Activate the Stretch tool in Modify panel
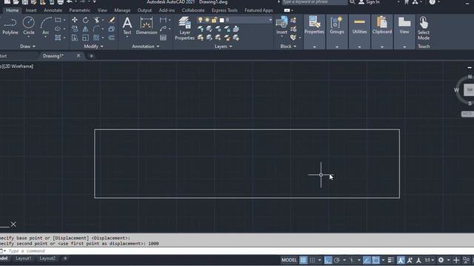Screen dimensions: 474x266 [74, 38]
